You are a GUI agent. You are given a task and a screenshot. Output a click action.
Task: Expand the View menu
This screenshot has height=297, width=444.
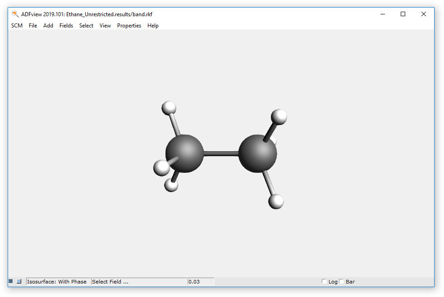point(105,26)
